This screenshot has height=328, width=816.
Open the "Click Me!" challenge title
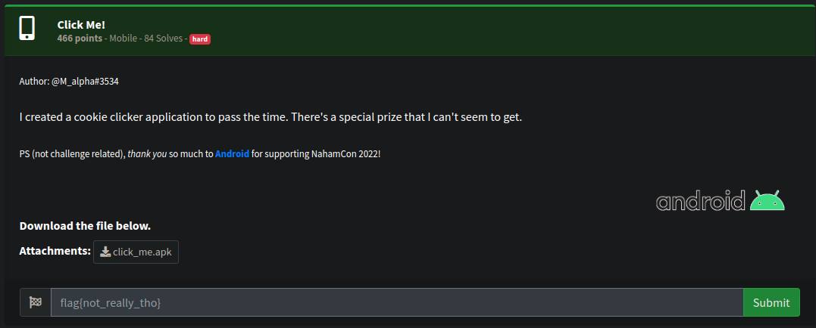coord(81,25)
